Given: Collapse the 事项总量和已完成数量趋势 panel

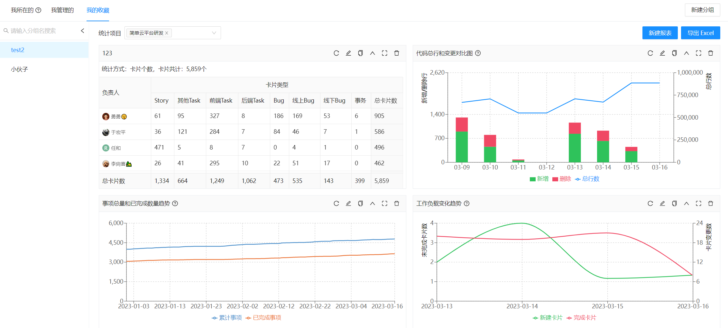Looking at the screenshot, I should [x=373, y=203].
